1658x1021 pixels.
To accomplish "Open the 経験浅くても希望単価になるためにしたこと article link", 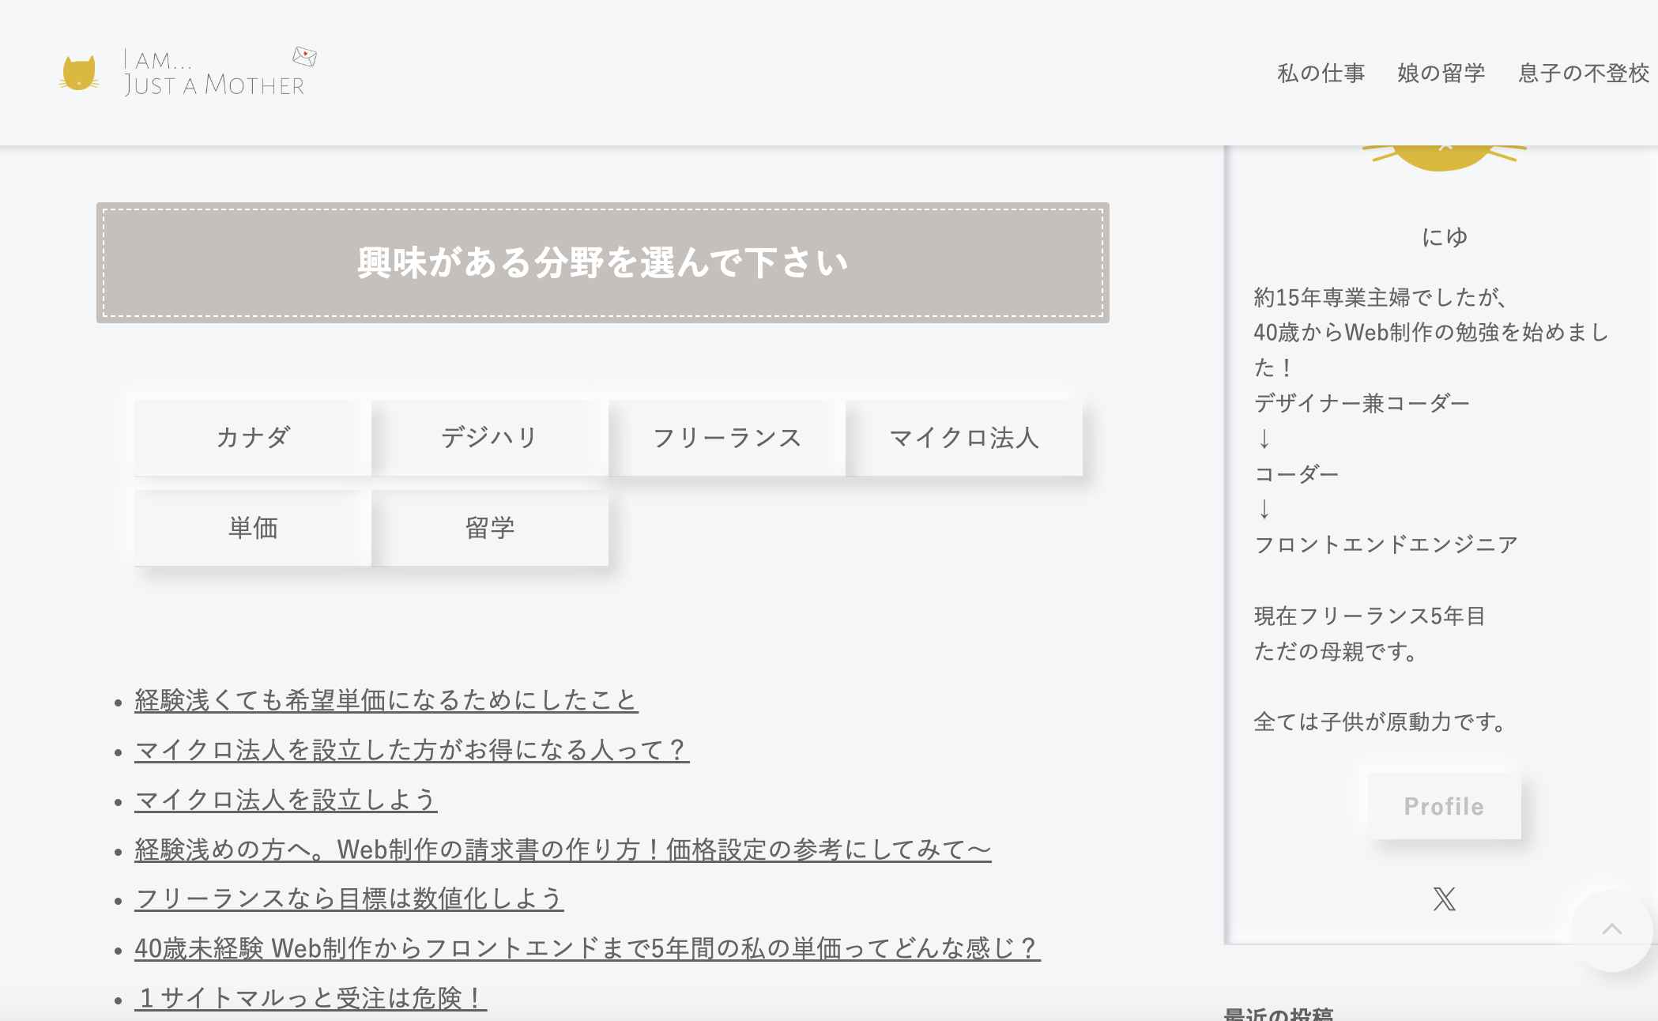I will [x=386, y=700].
